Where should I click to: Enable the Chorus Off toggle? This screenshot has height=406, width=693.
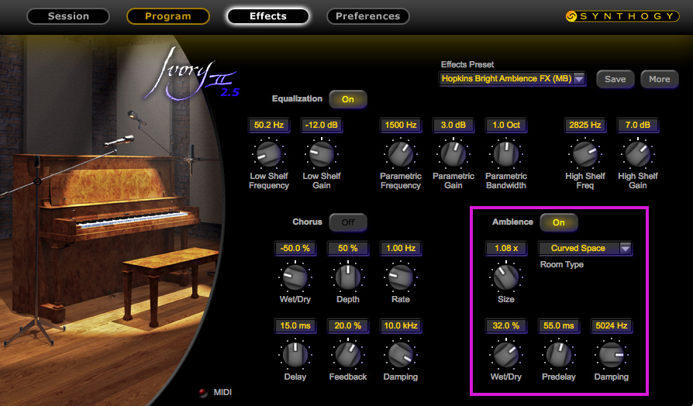coord(348,222)
